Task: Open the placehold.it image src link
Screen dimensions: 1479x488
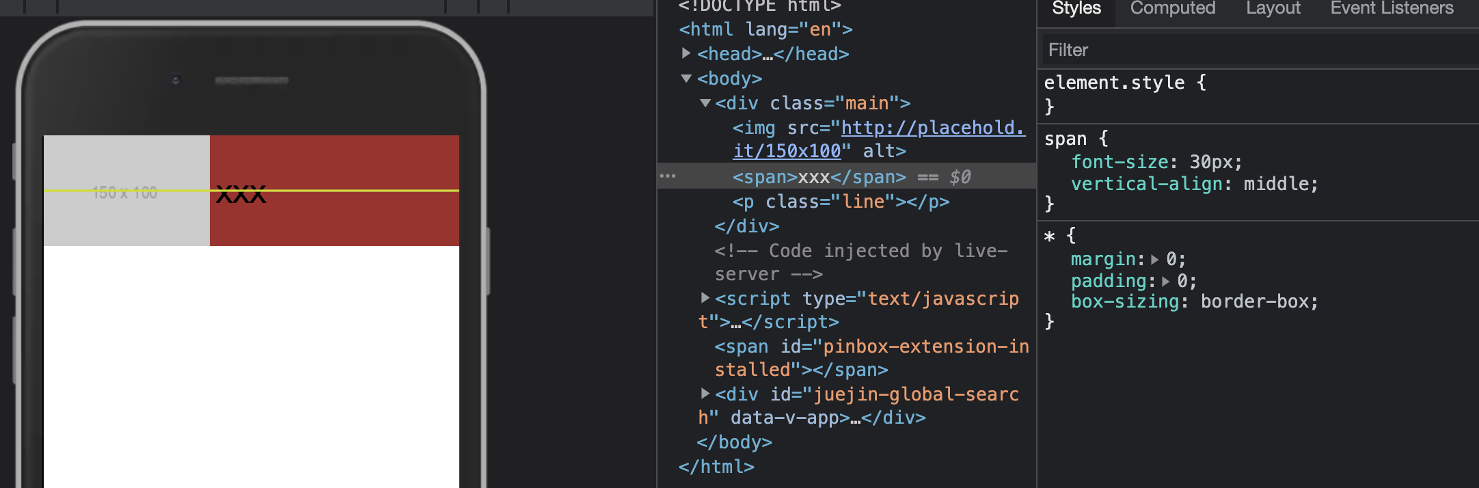Action: 932,128
